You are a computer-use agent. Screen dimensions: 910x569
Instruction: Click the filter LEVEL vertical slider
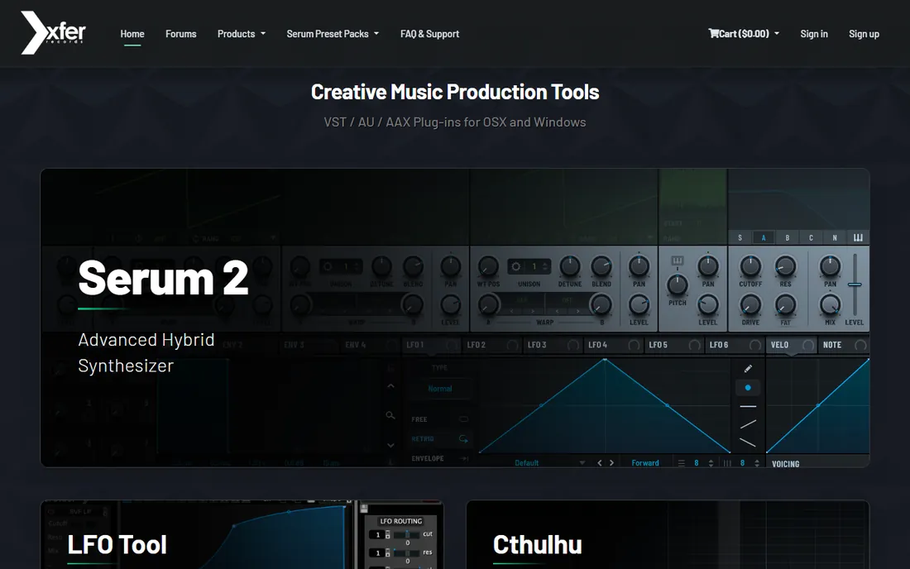[x=855, y=284]
